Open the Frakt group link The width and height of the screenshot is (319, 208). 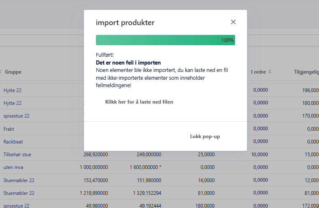point(9,129)
